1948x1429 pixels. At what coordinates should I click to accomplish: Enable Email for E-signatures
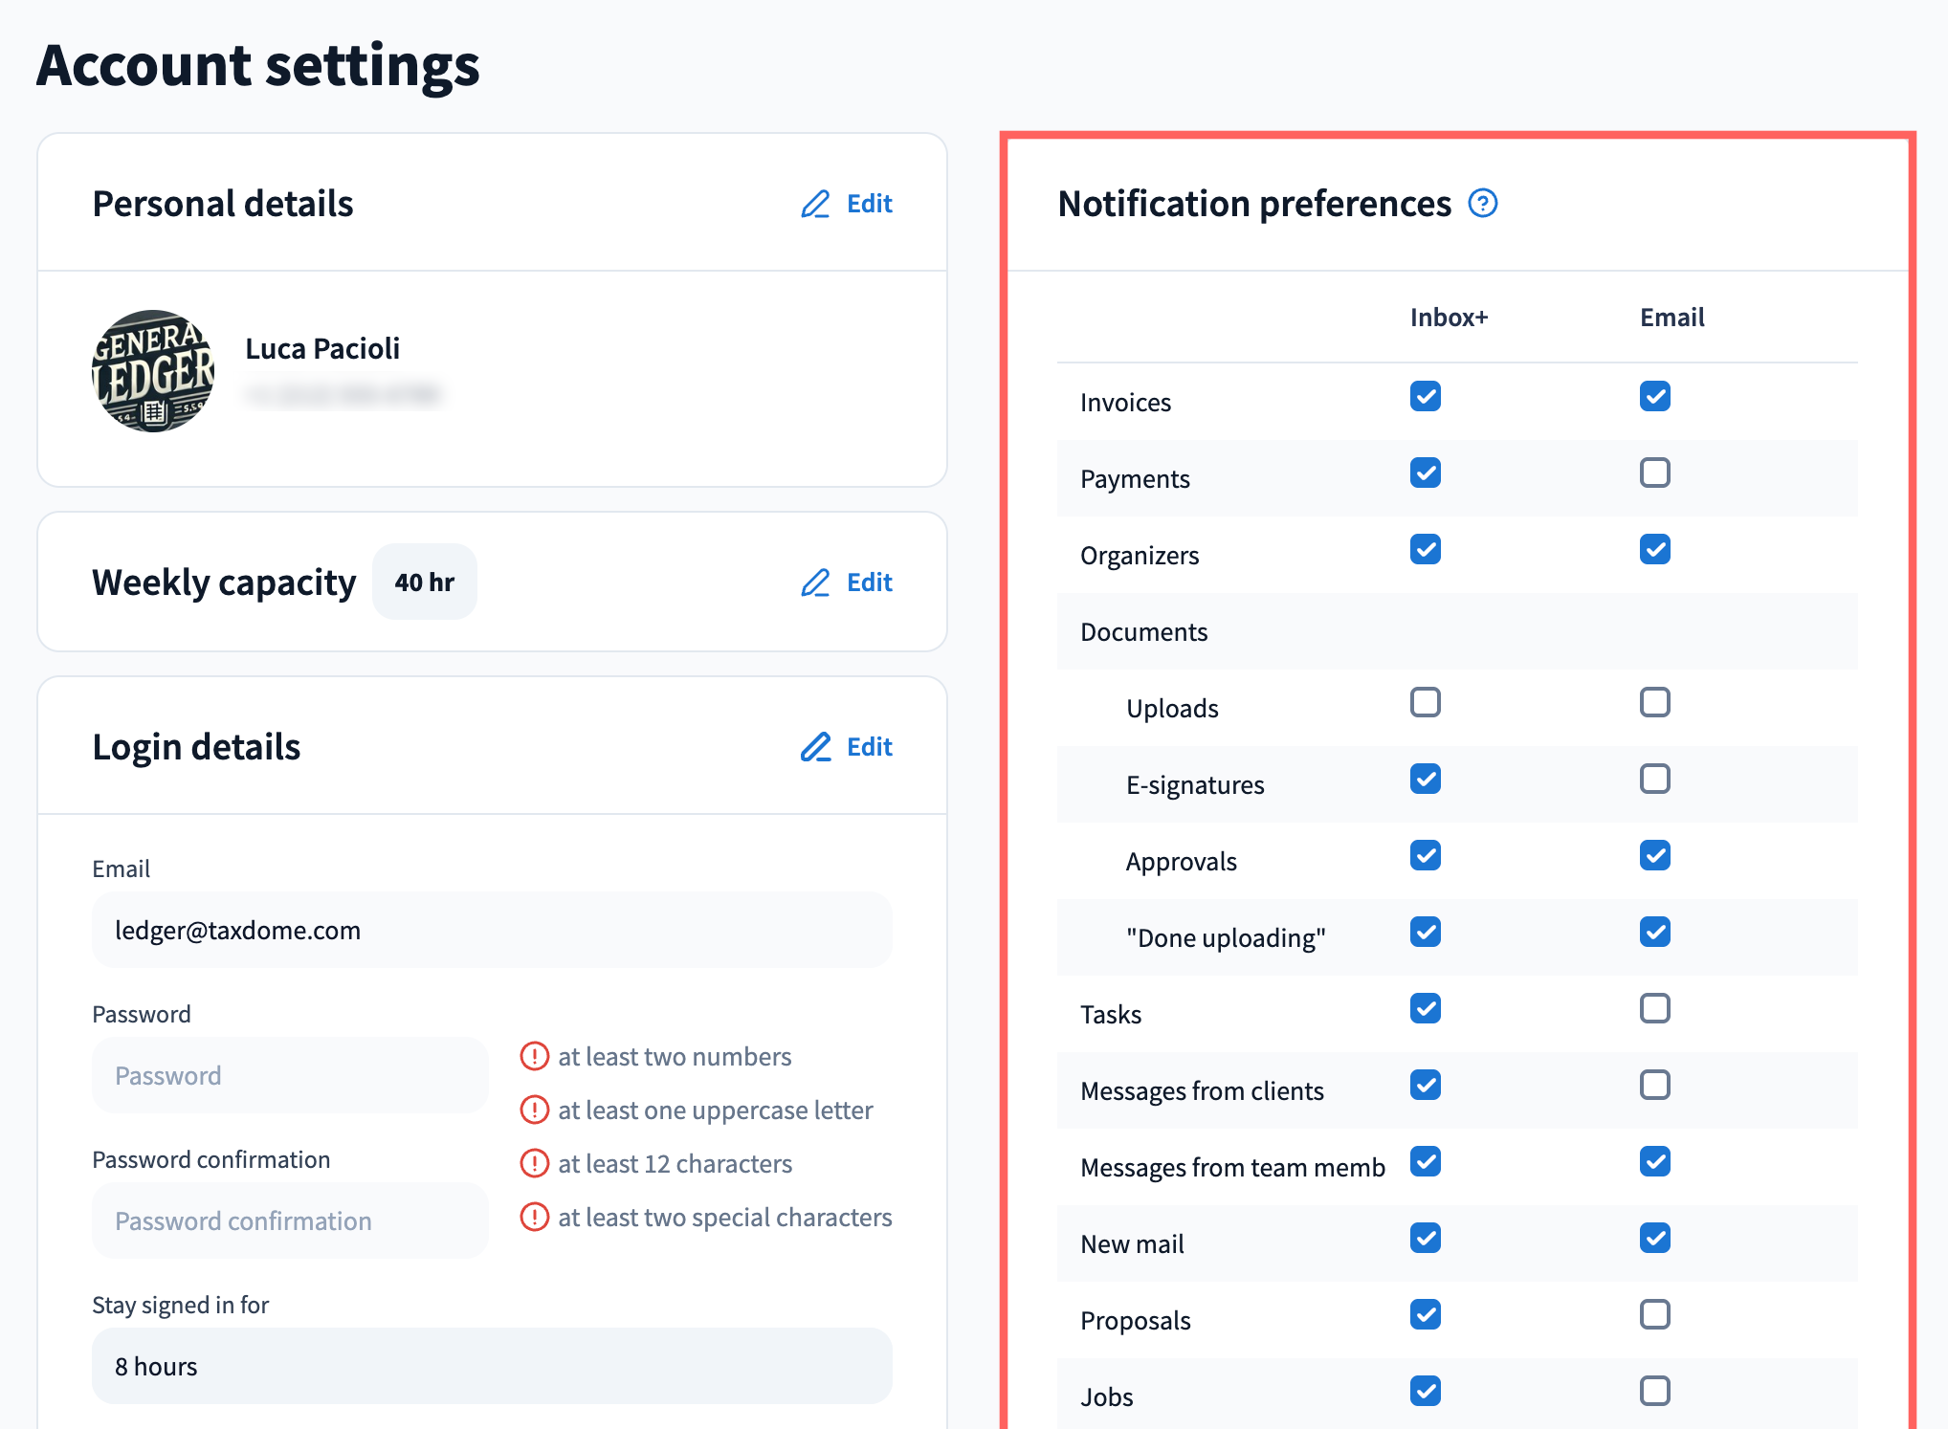1654,779
